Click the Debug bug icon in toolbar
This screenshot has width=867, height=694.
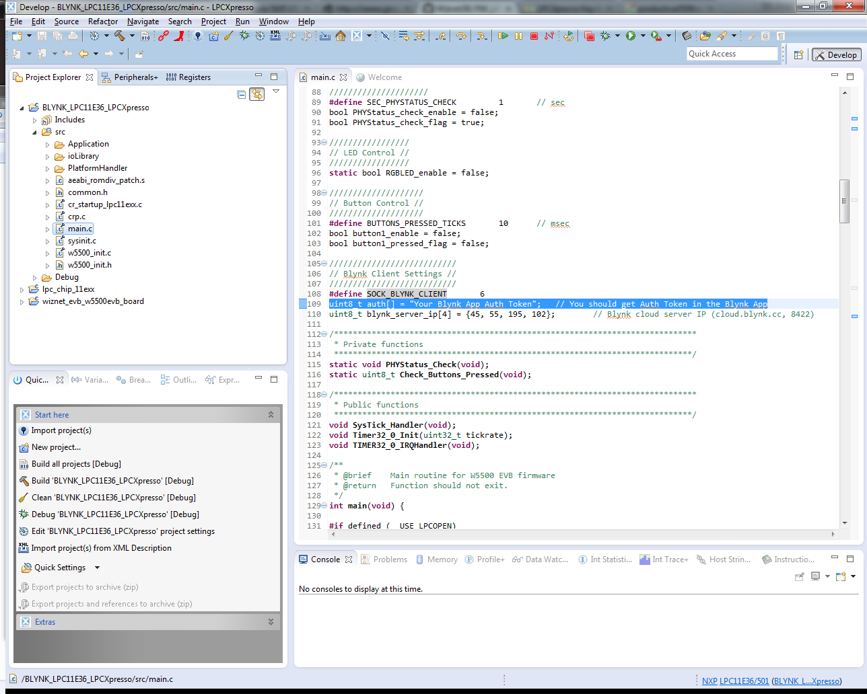(x=605, y=36)
